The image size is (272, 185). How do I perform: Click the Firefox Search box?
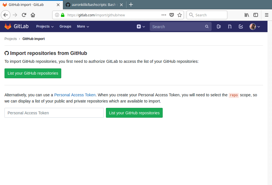(x=207, y=15)
